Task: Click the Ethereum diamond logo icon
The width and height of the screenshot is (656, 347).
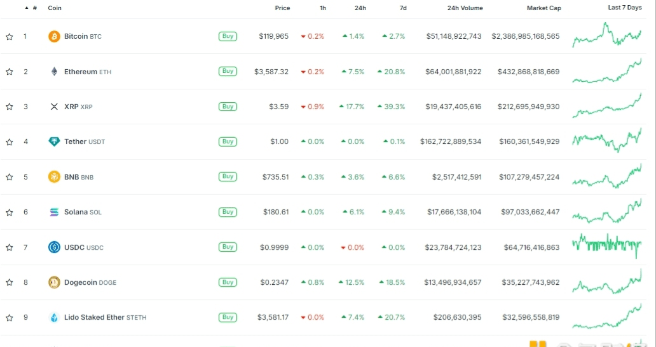Action: pos(55,72)
